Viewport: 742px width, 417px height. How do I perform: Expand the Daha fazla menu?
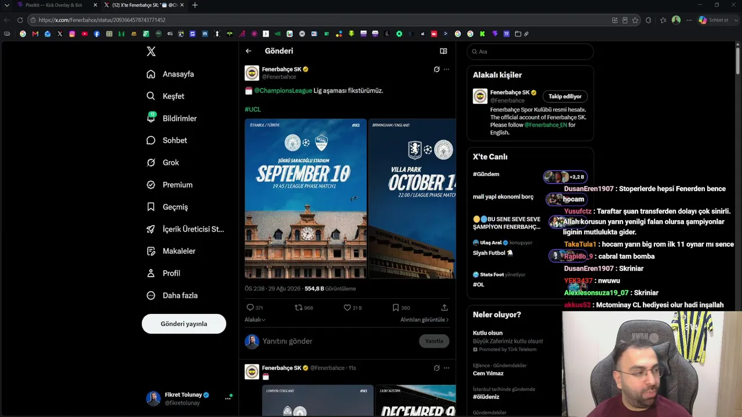(x=172, y=295)
